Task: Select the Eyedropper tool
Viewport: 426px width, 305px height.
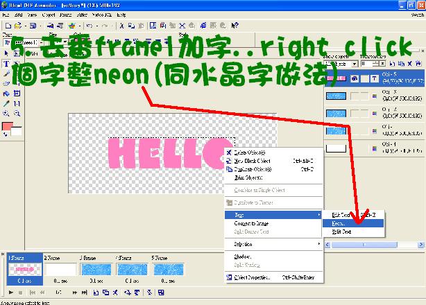Action: (6, 103)
